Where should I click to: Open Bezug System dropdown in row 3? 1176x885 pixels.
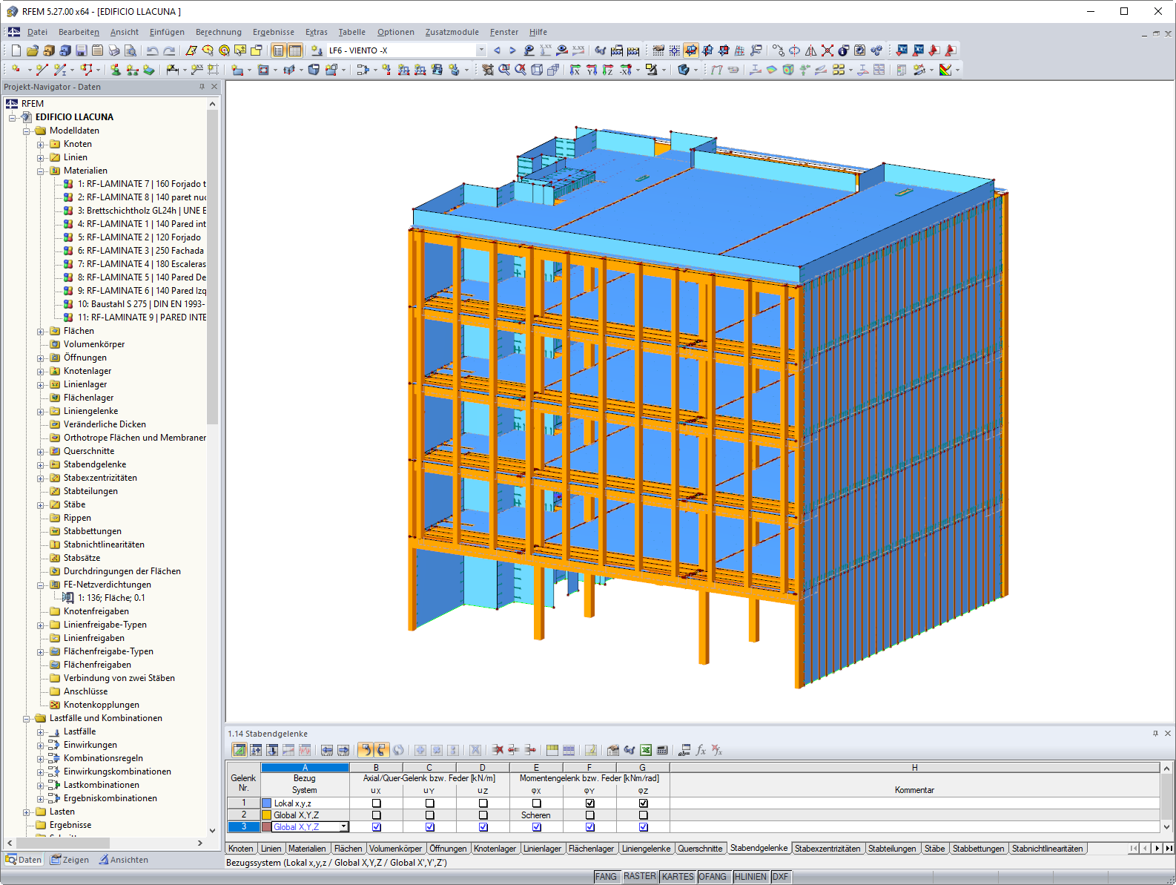(x=344, y=827)
